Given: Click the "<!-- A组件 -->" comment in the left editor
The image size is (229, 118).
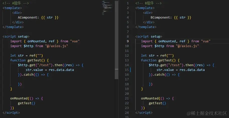Looking at the screenshot, I should (x=16, y=3).
